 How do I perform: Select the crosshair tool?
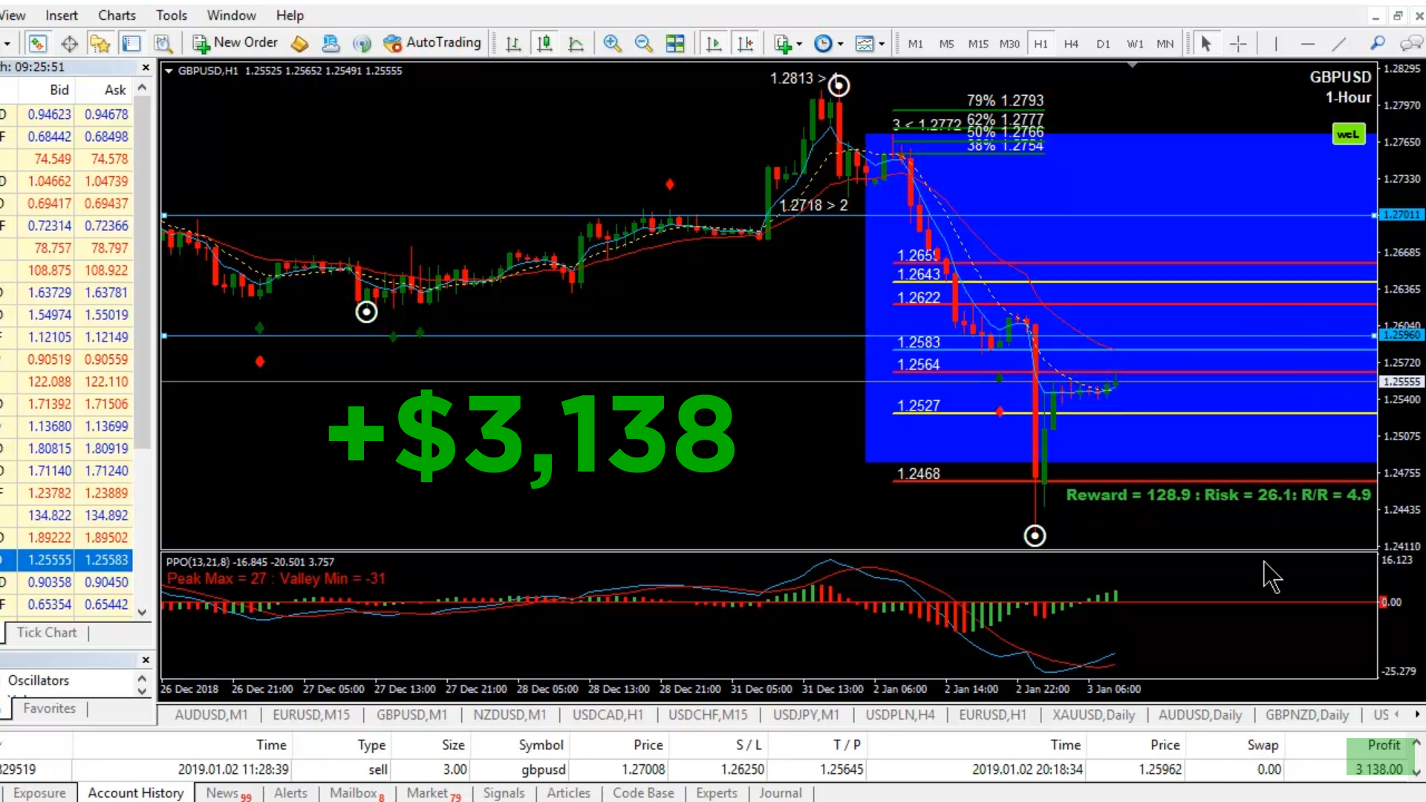1238,44
